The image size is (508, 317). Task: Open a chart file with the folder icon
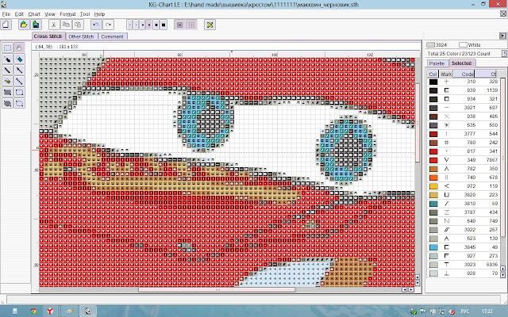pos(24,25)
